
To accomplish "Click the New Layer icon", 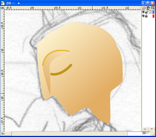I will click(x=144, y=8).
